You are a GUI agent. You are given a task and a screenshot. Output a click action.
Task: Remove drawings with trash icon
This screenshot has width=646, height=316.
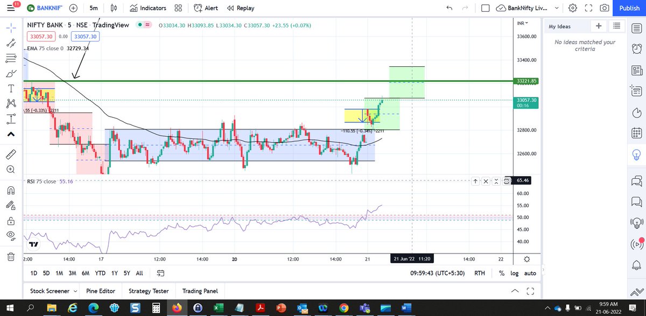click(11, 256)
